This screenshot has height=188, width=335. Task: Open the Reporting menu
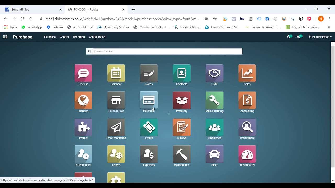coord(79,37)
